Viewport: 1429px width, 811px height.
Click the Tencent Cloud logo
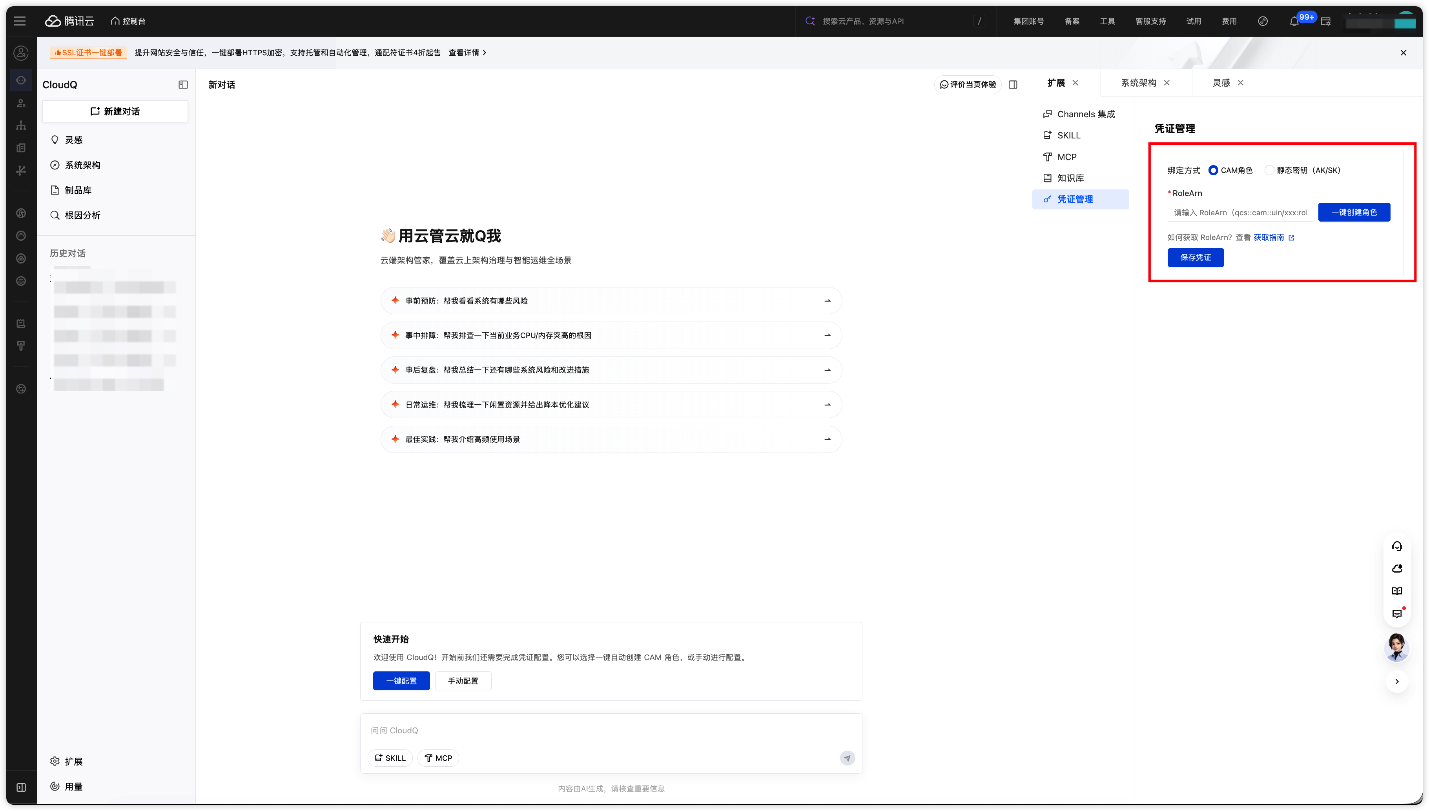pyautogui.click(x=69, y=21)
